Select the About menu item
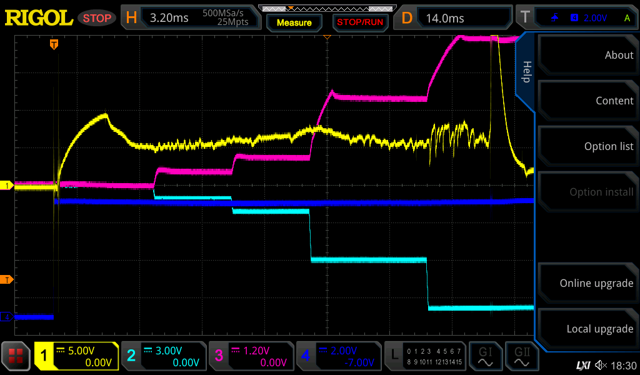Viewport: 640px width, 375px height. (x=586, y=55)
